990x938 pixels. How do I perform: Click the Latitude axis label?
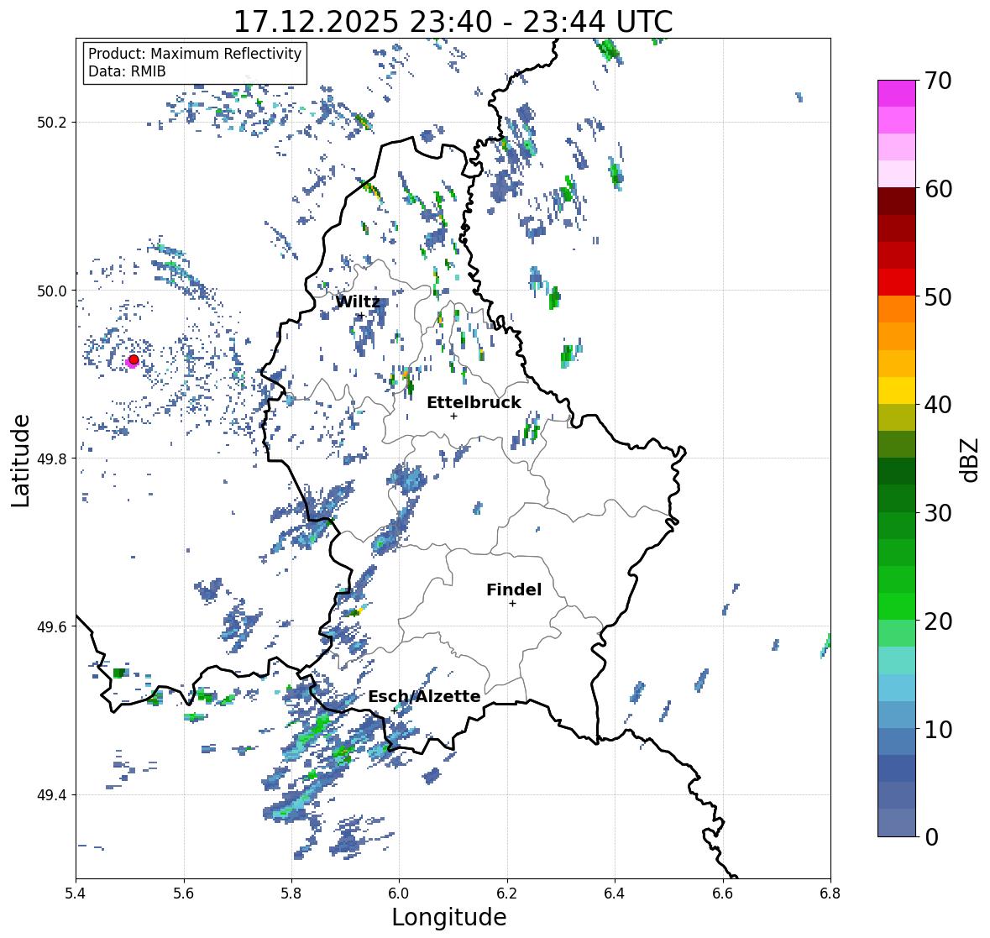pos(20,460)
